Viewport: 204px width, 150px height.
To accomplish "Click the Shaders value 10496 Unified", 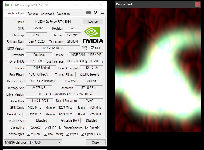I will (41, 68).
